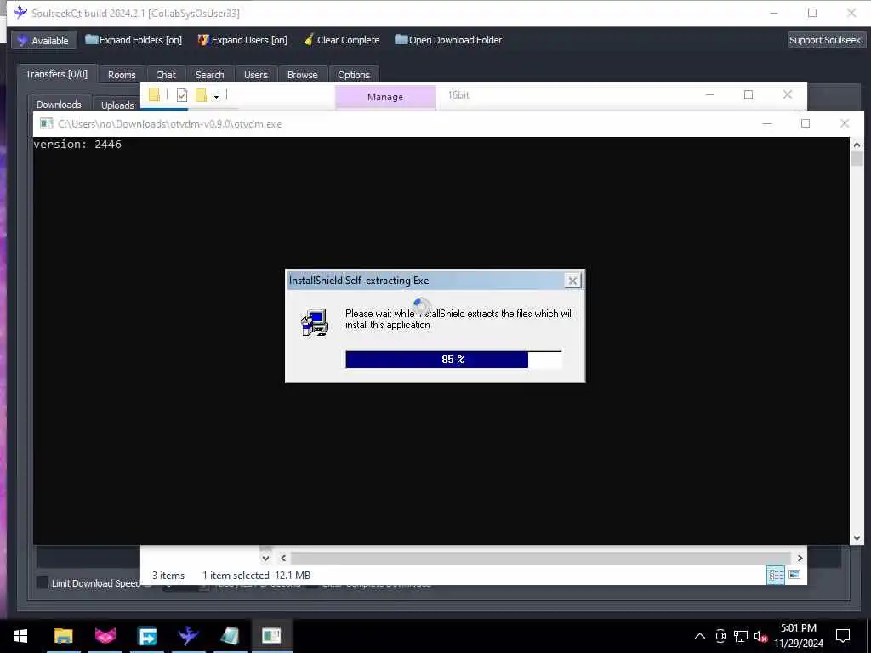
Task: Click the File Explorer window folder icon
Action: [x=155, y=95]
